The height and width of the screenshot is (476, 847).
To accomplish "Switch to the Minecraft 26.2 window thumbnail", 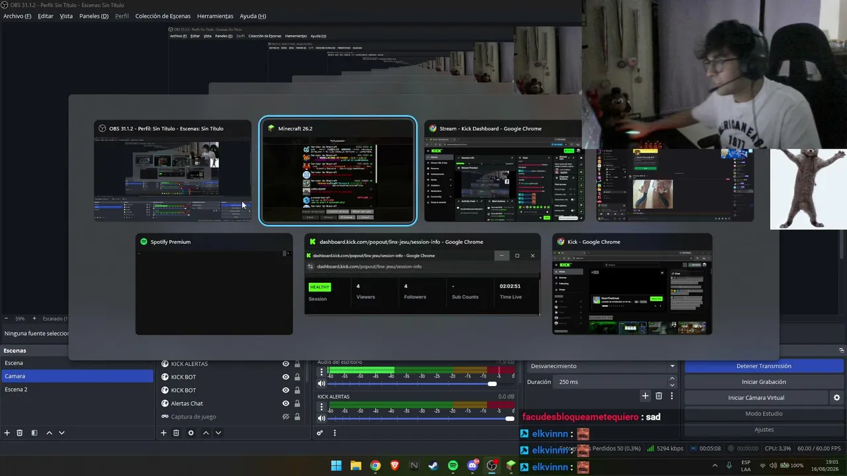I will click(337, 171).
